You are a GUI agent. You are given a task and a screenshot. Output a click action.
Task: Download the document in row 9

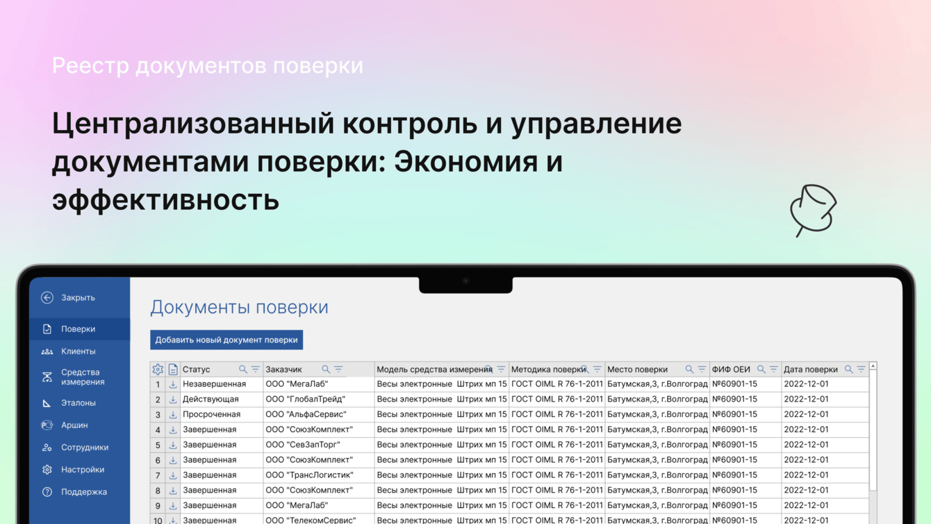[173, 506]
